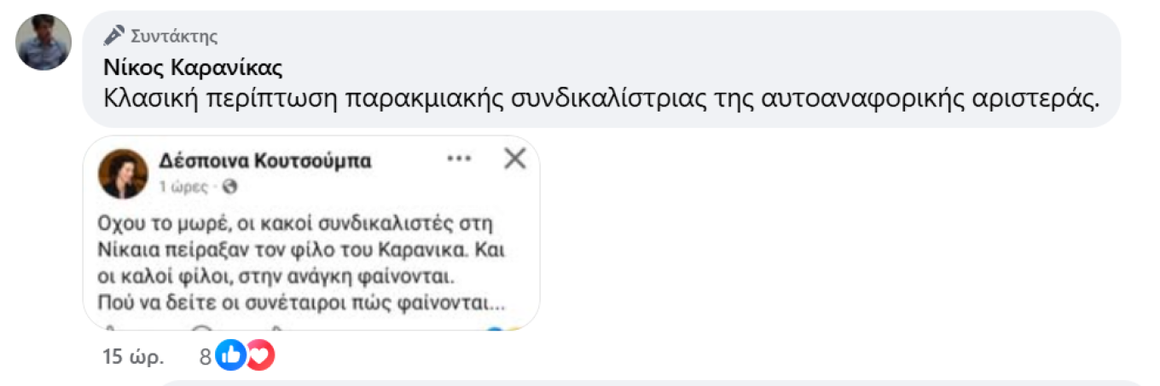Click the pen icon beside Συντάκτης
The height and width of the screenshot is (386, 1160).
click(114, 36)
